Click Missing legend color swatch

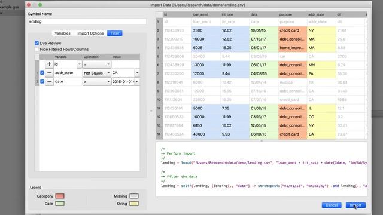pyautogui.click(x=134, y=196)
